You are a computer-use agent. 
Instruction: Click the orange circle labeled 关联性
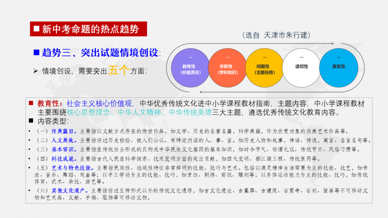click(x=227, y=68)
